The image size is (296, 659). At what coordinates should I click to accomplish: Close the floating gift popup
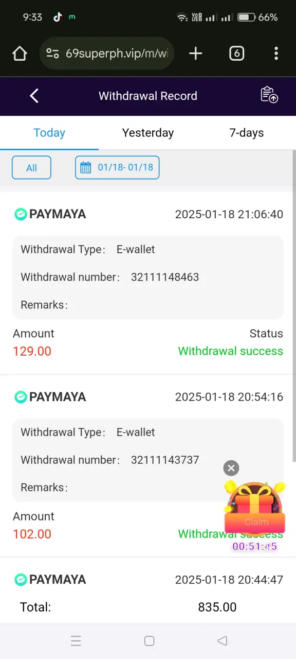coord(231,468)
